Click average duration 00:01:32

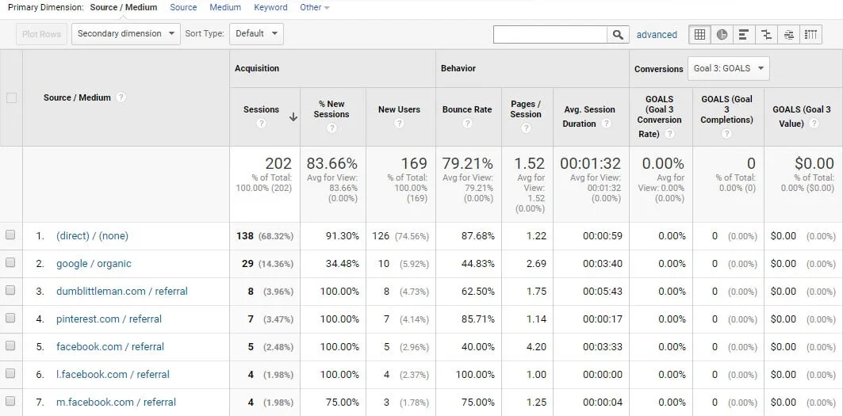(x=590, y=163)
